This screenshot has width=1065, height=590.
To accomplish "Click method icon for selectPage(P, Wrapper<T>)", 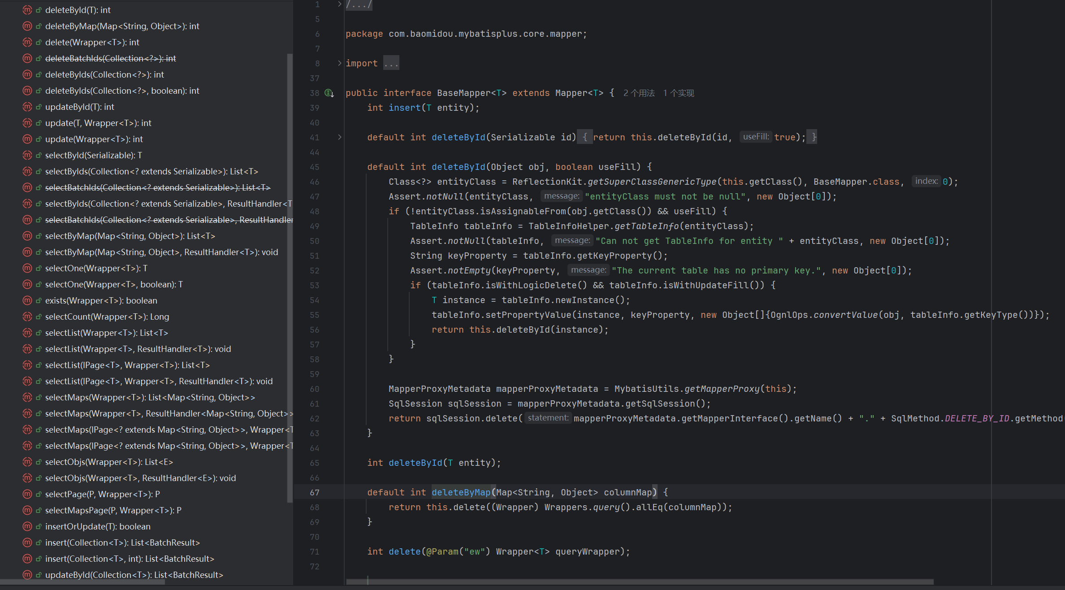I will 27,494.
